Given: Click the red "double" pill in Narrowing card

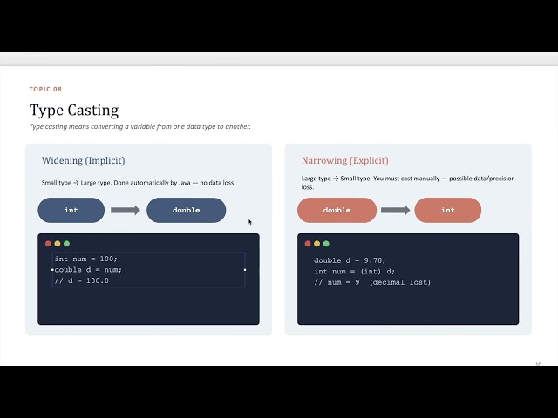Looking at the screenshot, I should [337, 210].
